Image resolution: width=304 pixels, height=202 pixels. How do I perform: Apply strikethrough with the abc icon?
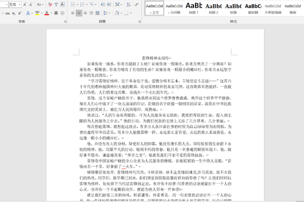tap(8, 13)
